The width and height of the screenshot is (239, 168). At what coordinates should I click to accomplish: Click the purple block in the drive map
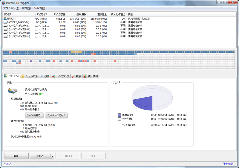pos(31,61)
